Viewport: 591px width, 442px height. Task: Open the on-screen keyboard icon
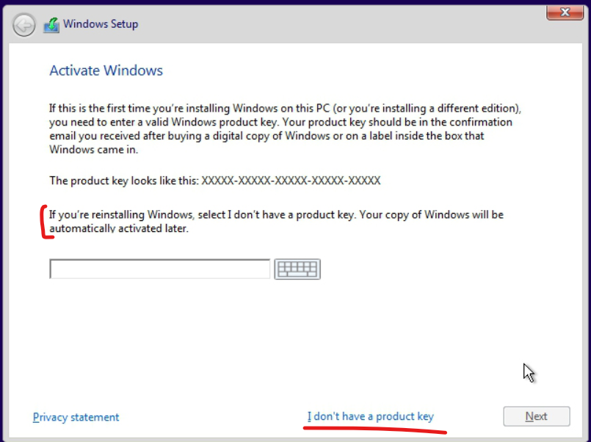pyautogui.click(x=297, y=269)
